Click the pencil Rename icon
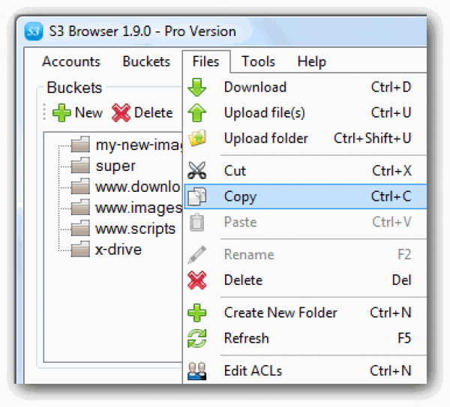Screen dimensions: 450x407 196,254
